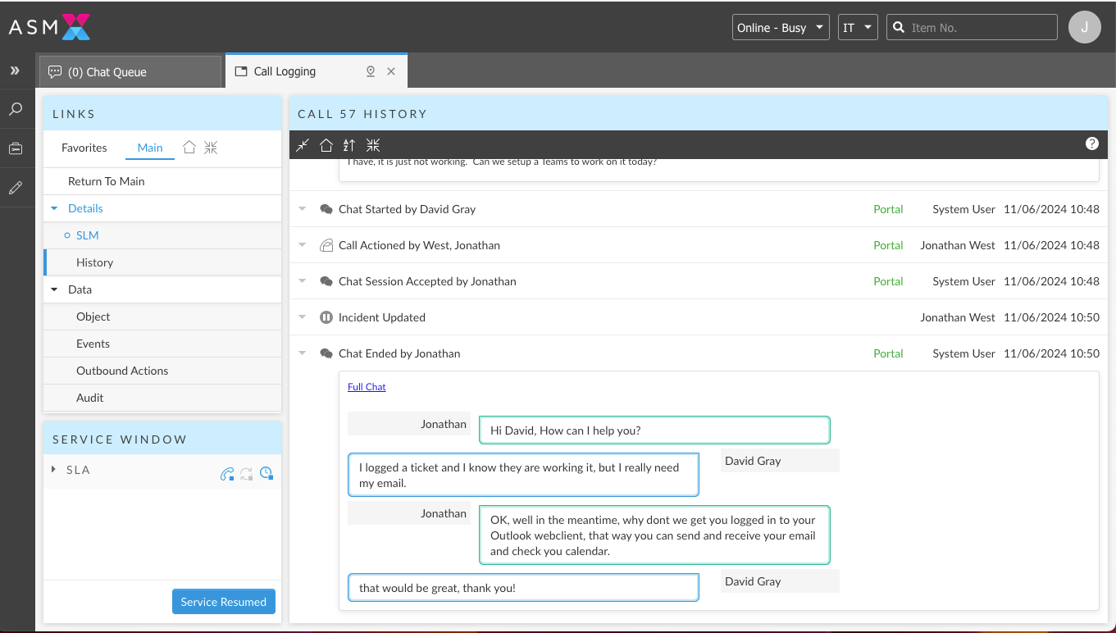
Task: Collapse the Data section arrow
Action: (55, 289)
